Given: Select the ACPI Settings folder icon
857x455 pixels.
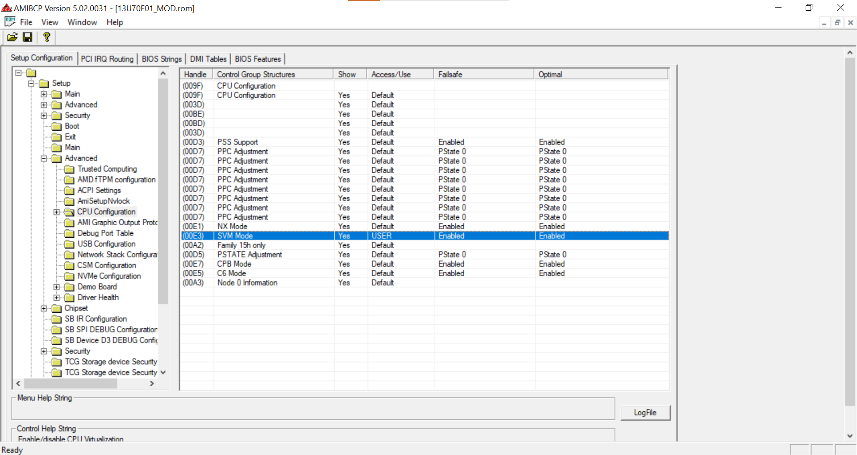Looking at the screenshot, I should pyautogui.click(x=69, y=190).
